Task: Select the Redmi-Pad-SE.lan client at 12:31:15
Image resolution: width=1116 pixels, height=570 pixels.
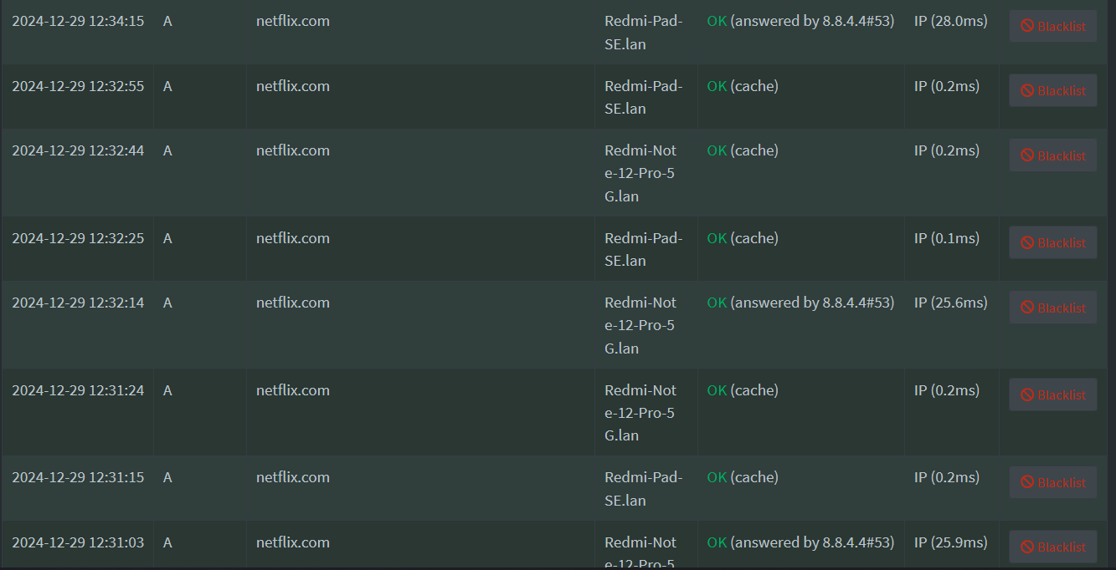Action: coord(644,489)
